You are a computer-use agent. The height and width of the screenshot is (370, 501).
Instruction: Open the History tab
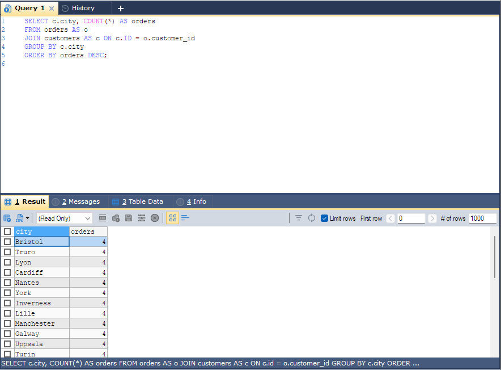(x=85, y=9)
